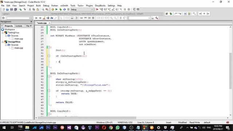Close the Management panel
Viewport: 233px width, 131px height.
tap(31, 22)
